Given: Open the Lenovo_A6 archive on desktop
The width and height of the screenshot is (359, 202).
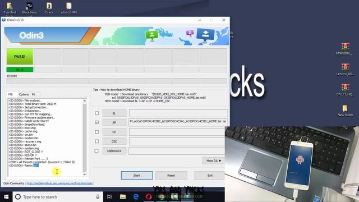Looking at the screenshot, I should [x=345, y=69].
